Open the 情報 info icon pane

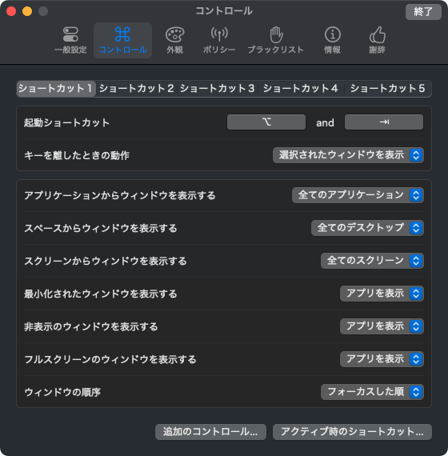pos(333,40)
